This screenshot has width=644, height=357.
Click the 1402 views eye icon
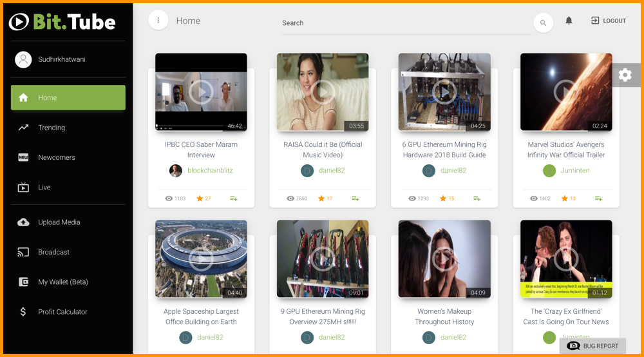pyautogui.click(x=533, y=198)
